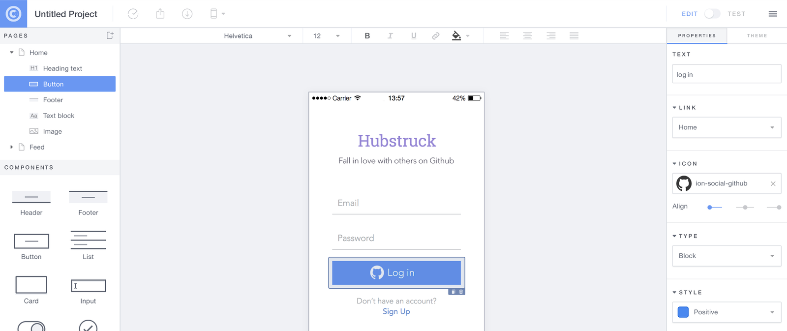
Task: Open the Type dropdown showing Block
Action: tap(726, 256)
